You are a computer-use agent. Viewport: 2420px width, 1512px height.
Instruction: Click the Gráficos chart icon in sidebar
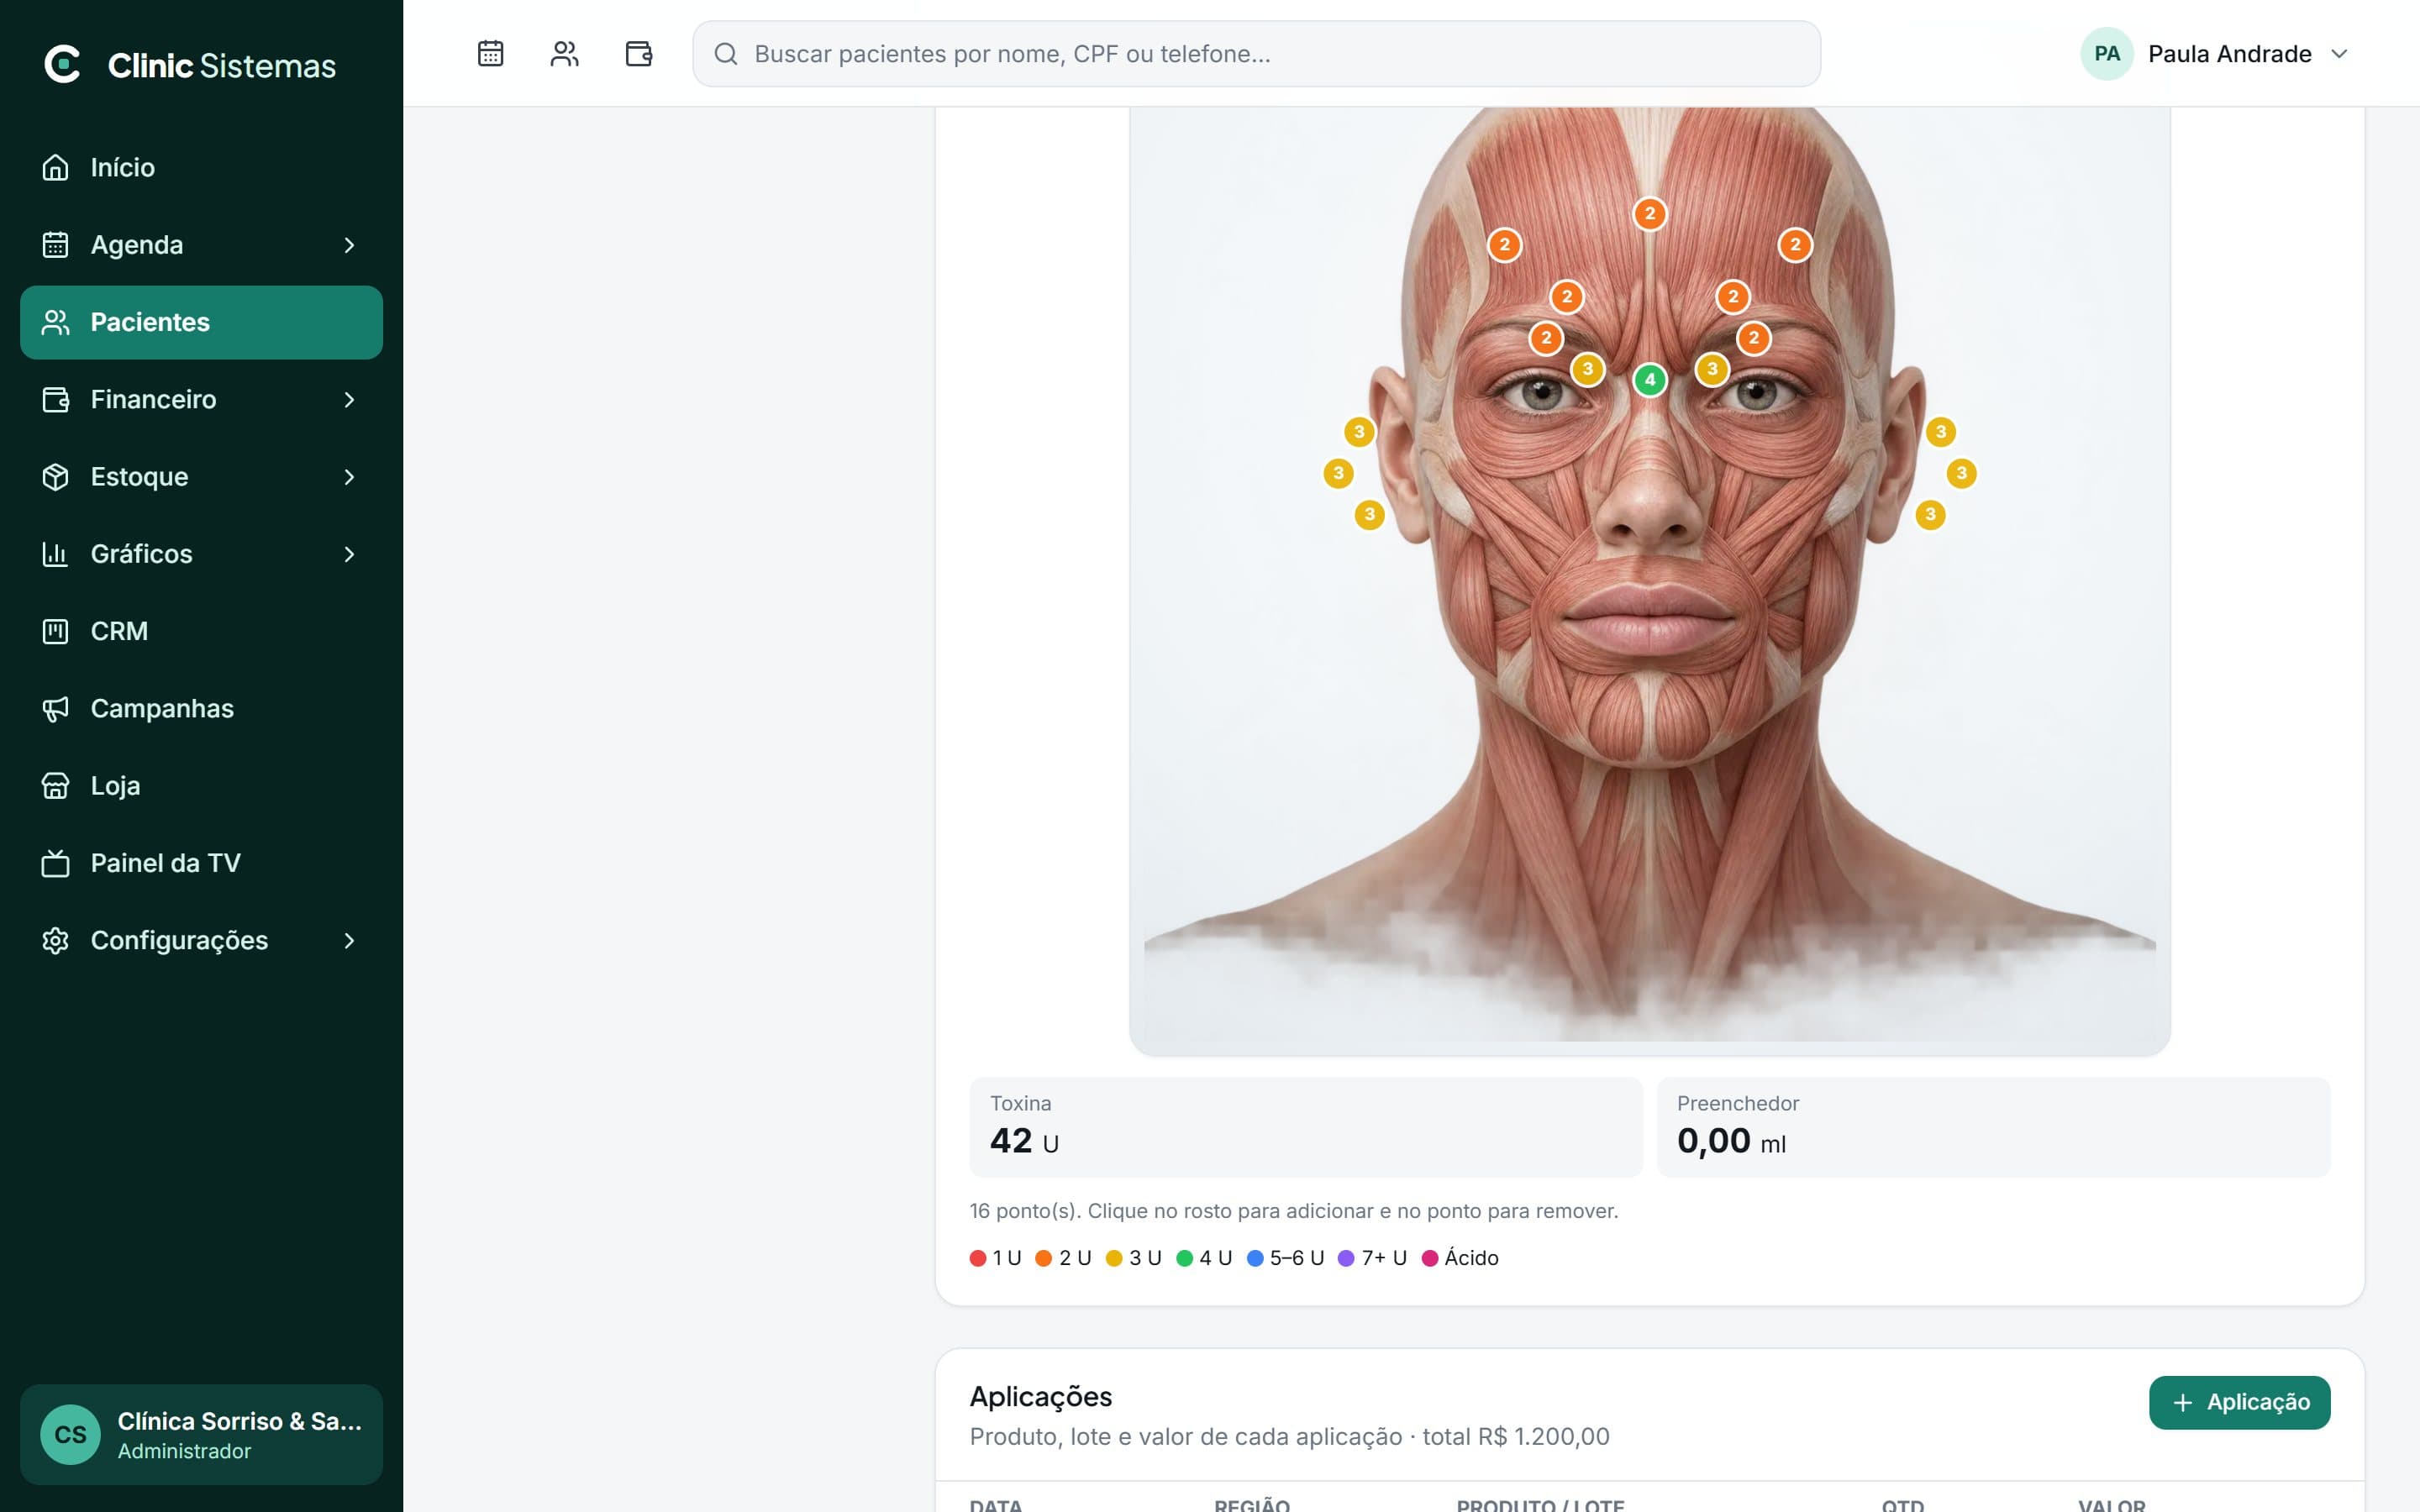[x=55, y=554]
